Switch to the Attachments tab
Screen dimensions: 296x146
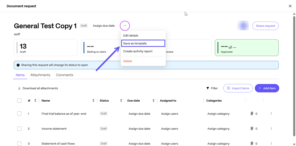point(40,75)
